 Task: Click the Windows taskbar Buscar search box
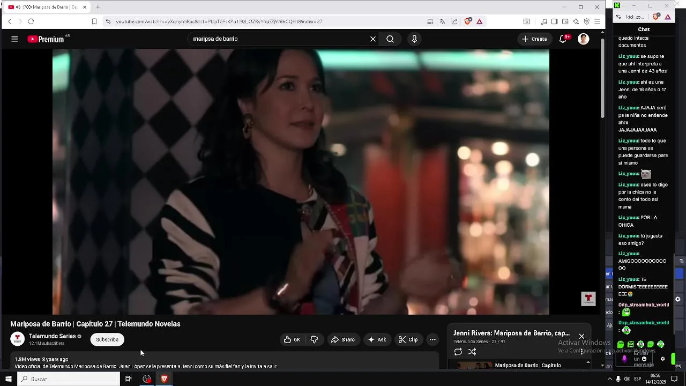[69, 378]
